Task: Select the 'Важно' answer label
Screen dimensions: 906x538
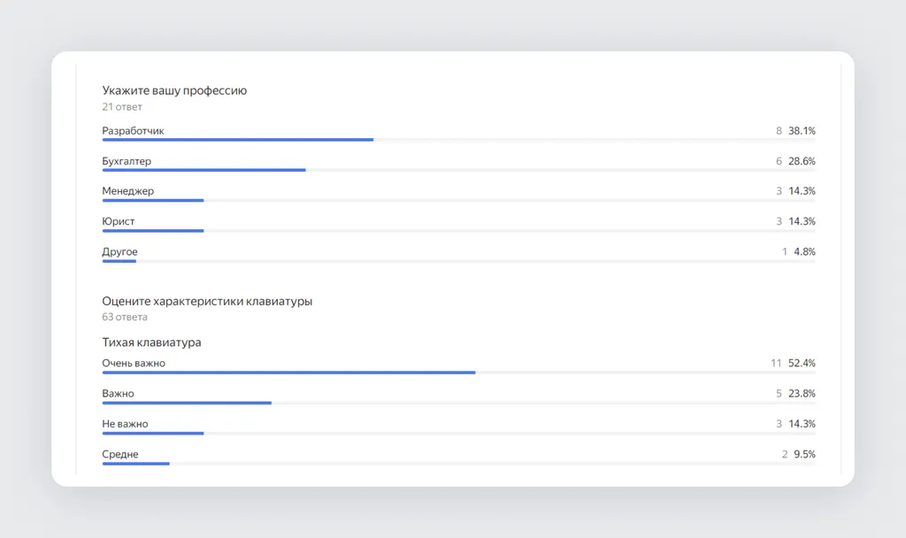Action: [x=118, y=394]
